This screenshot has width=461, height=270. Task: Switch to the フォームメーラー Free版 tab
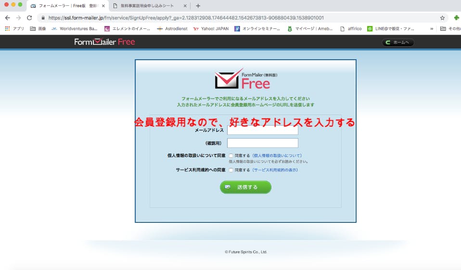tap(68, 6)
